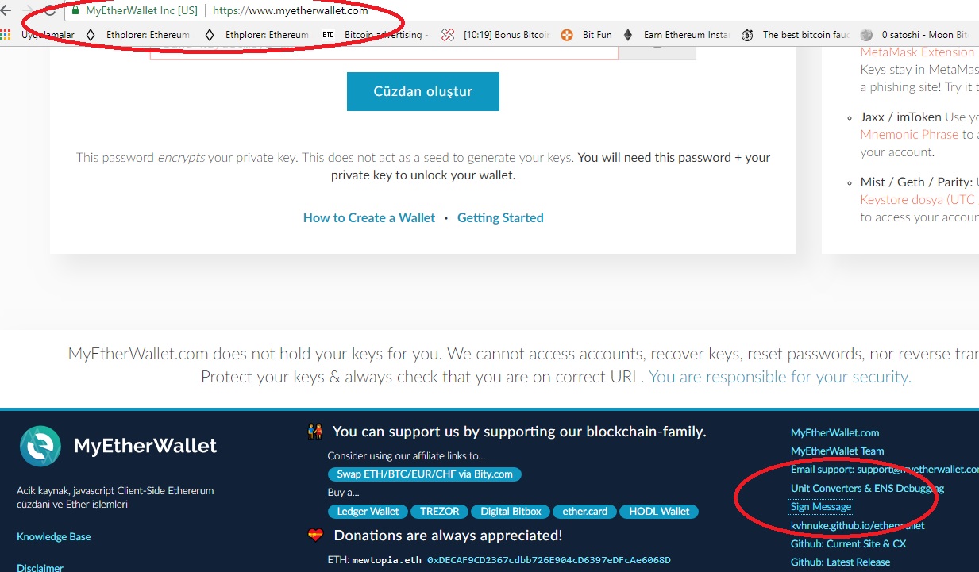Screen dimensions: 979x572
Task: Click the ETH donation address 0xDECAF9CD...
Action: click(x=549, y=560)
